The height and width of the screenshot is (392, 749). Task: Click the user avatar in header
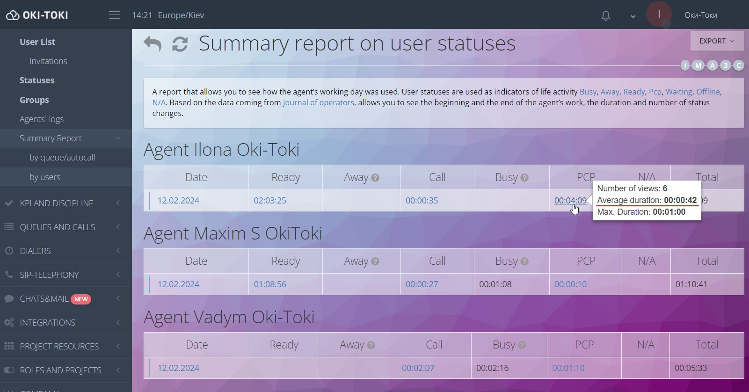(659, 15)
